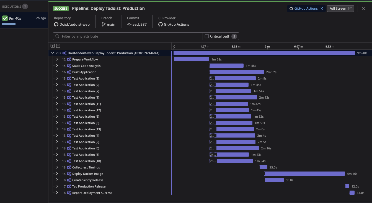The image size is (372, 203).
Task: Click the gear icon on Build Application row
Action: (x=69, y=72)
